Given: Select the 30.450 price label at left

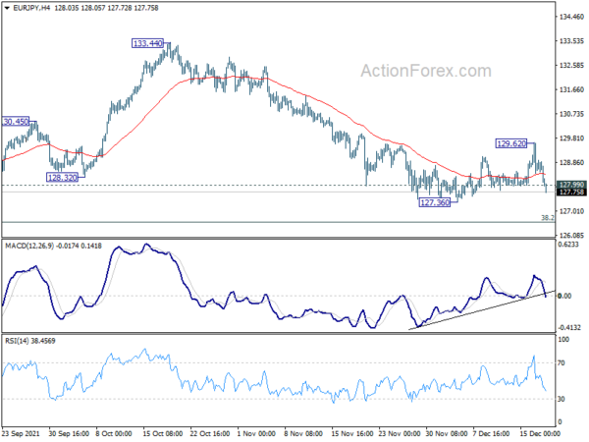Looking at the screenshot, I should tap(16, 122).
